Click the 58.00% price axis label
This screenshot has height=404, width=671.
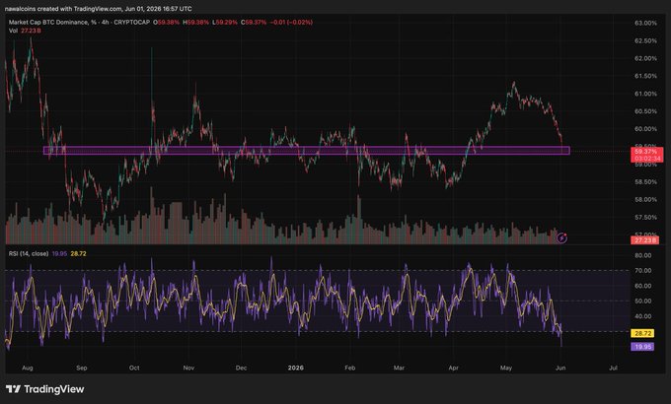(x=645, y=200)
